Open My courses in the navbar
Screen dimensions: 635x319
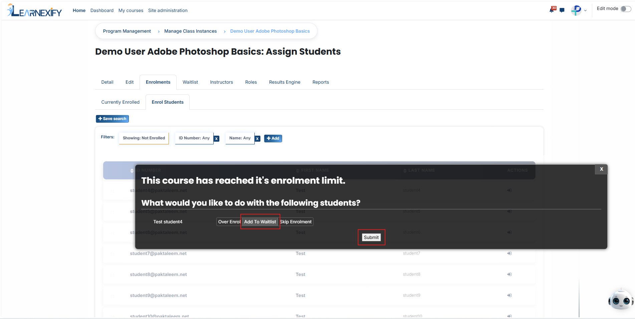[131, 10]
